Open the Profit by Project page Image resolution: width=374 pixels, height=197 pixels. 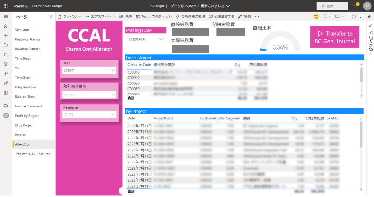pyautogui.click(x=27, y=116)
